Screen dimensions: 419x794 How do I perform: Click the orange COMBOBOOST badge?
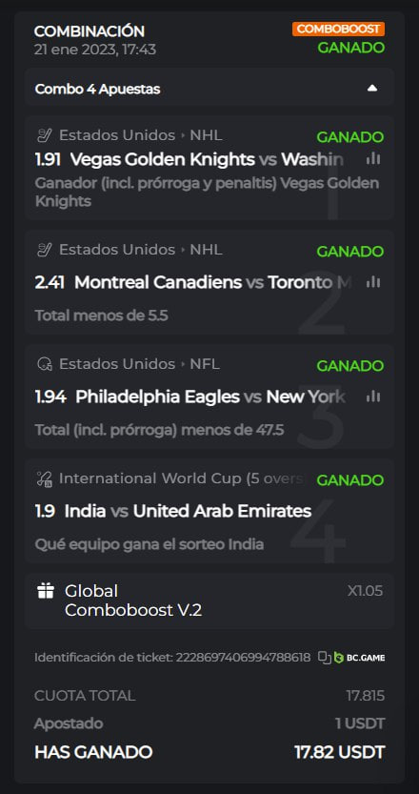tap(338, 29)
